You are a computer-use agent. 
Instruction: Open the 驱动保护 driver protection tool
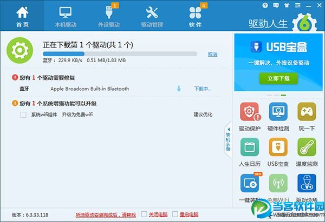click(x=250, y=112)
